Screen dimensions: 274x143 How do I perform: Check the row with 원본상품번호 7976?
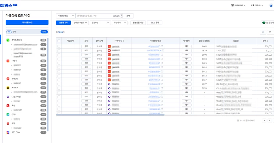[59, 88]
